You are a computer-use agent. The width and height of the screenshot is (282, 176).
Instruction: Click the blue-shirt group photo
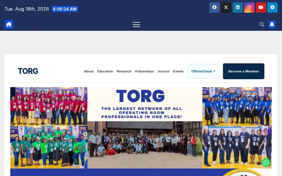(x=237, y=106)
